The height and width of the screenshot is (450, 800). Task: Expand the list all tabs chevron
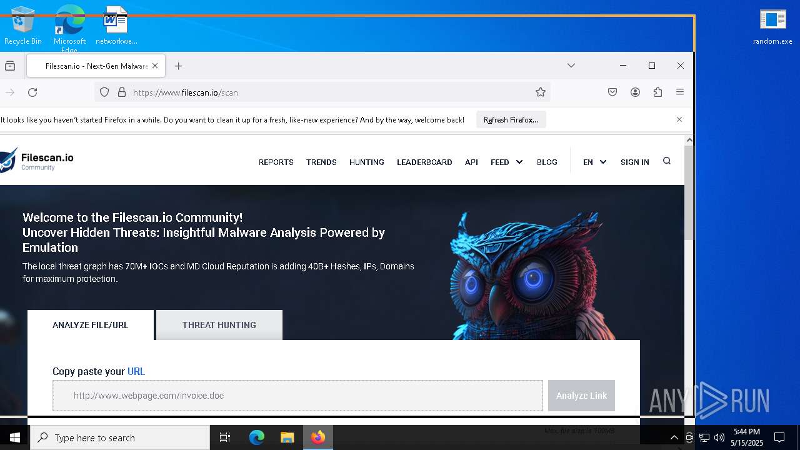(571, 66)
